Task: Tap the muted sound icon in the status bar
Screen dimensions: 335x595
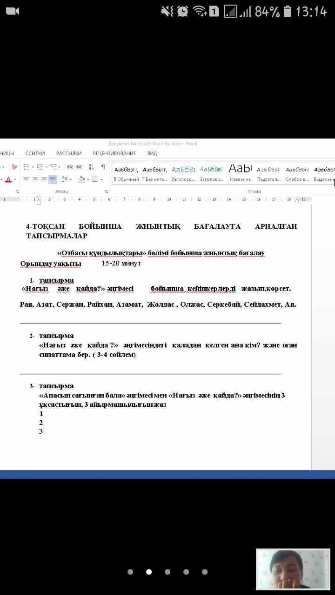Action: coord(167,11)
